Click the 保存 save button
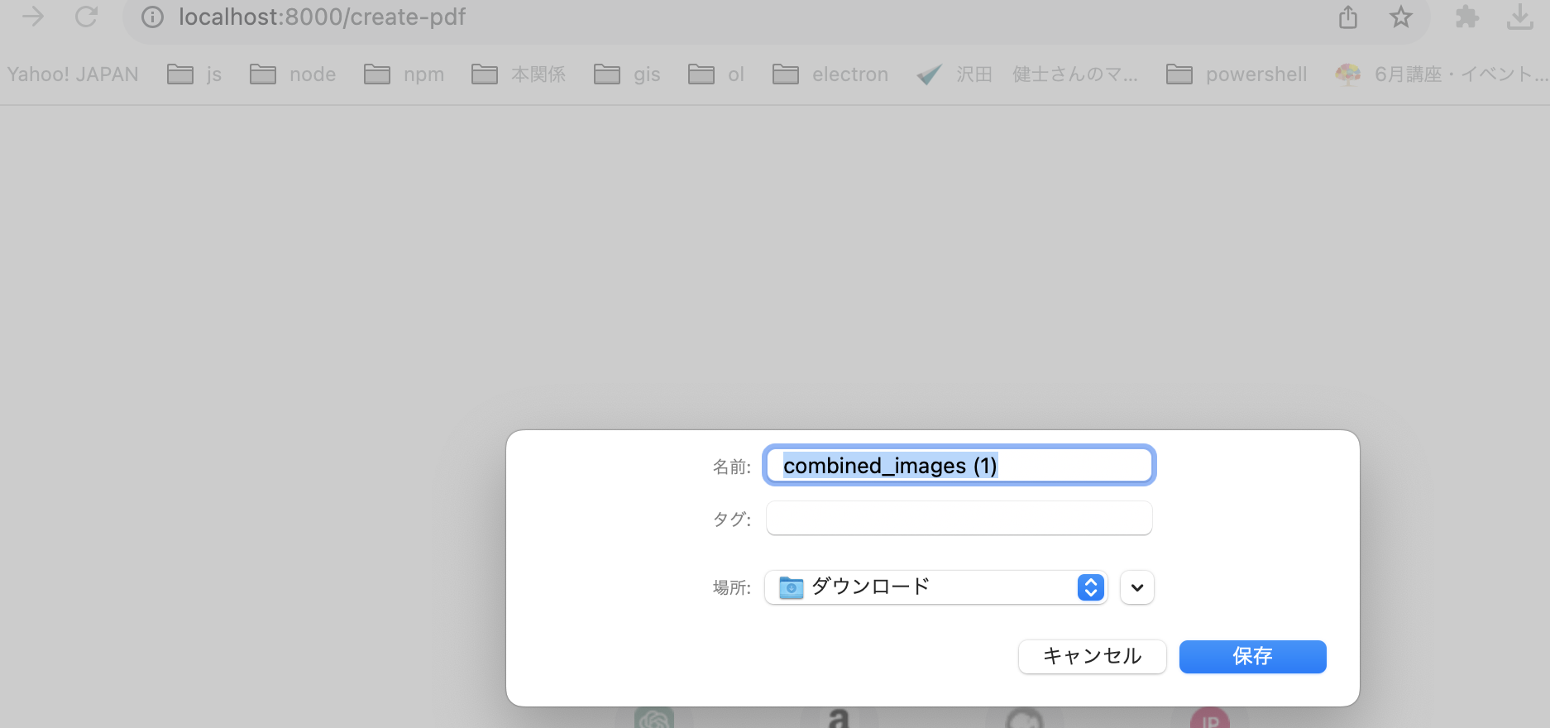Image resolution: width=1550 pixels, height=728 pixels. point(1252,657)
